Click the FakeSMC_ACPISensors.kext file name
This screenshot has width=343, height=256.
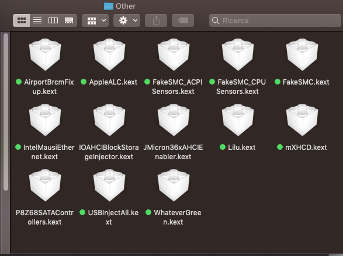click(177, 87)
